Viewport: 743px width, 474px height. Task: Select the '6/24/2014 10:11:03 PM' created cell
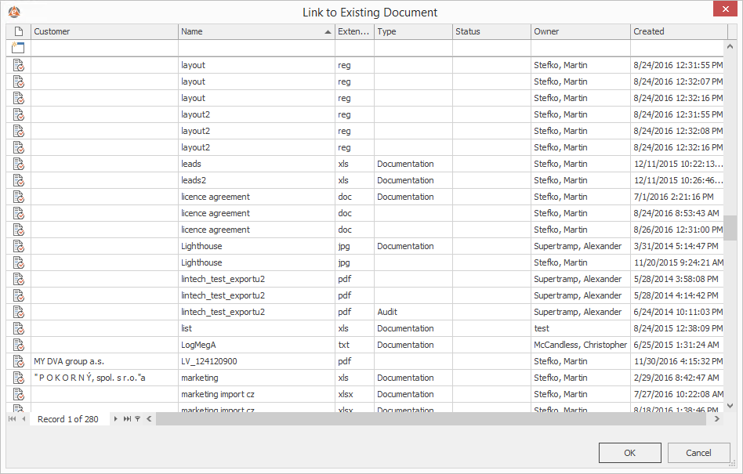point(677,312)
